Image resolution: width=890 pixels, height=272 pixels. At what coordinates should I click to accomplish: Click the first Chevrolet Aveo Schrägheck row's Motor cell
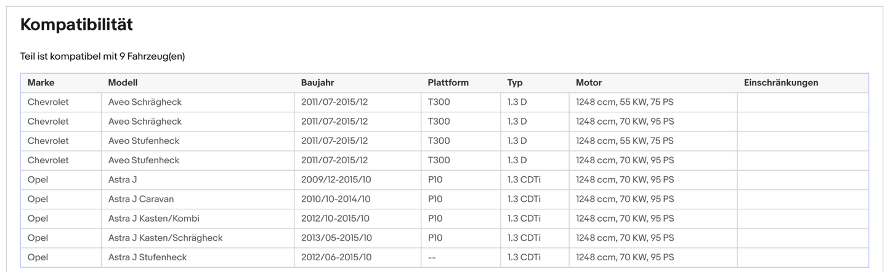[x=625, y=103]
